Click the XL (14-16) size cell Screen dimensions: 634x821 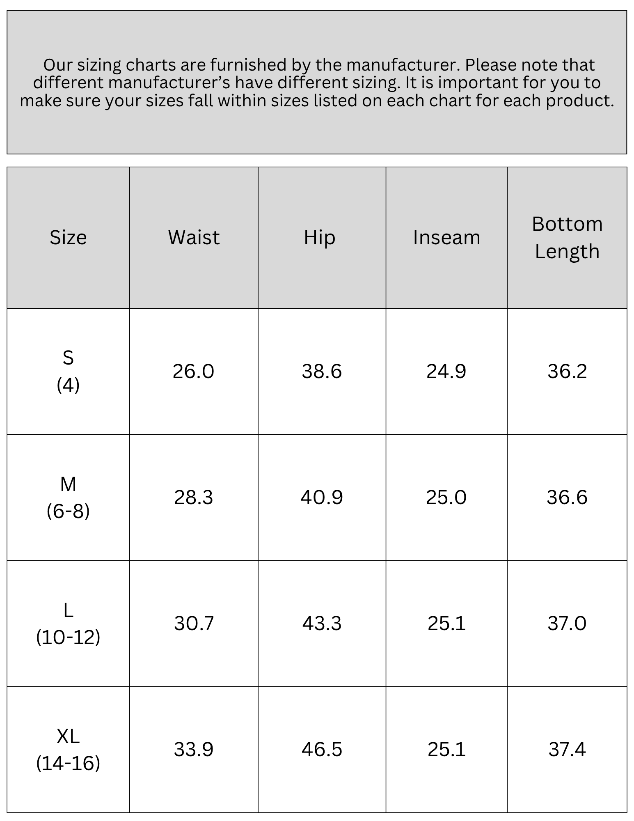point(68,749)
